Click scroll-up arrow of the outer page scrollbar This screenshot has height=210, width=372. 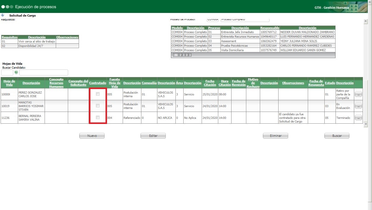(370, 2)
